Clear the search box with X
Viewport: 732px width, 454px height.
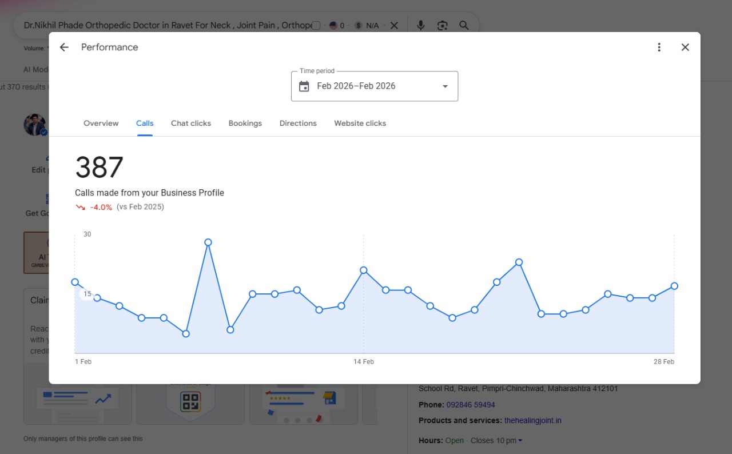click(394, 25)
